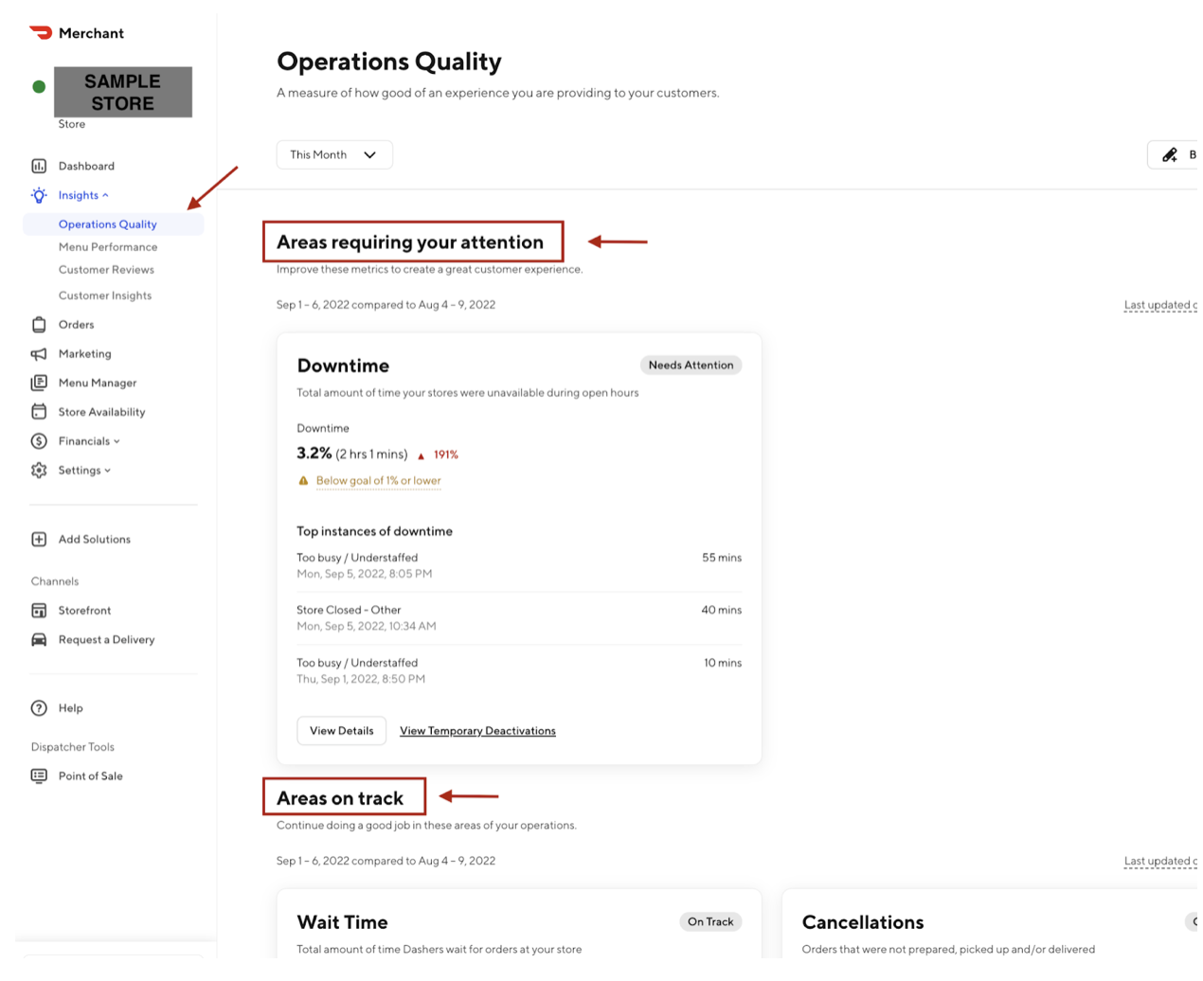The height and width of the screenshot is (981, 1203).
Task: Select the Menu Manager icon
Action: point(38,383)
